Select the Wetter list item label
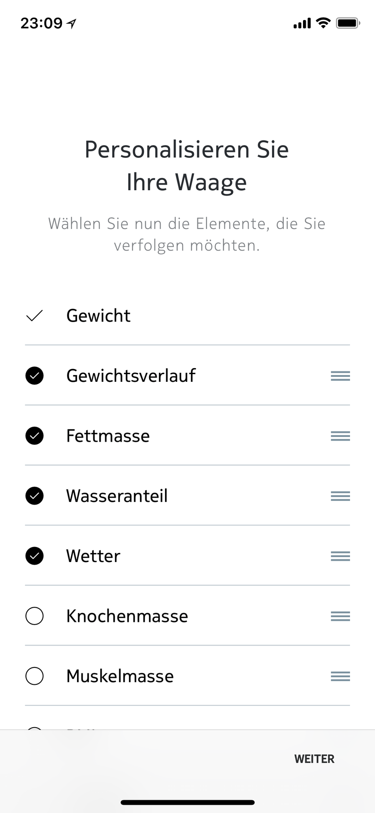 tap(93, 556)
